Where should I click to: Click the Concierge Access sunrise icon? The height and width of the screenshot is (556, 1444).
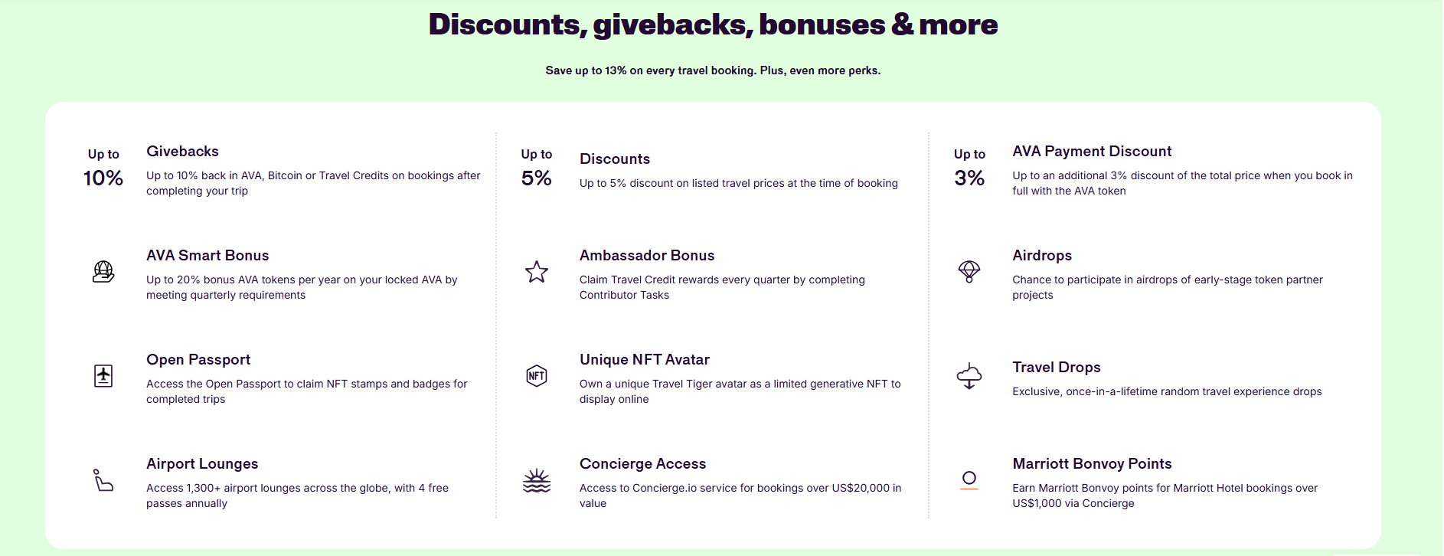[537, 480]
